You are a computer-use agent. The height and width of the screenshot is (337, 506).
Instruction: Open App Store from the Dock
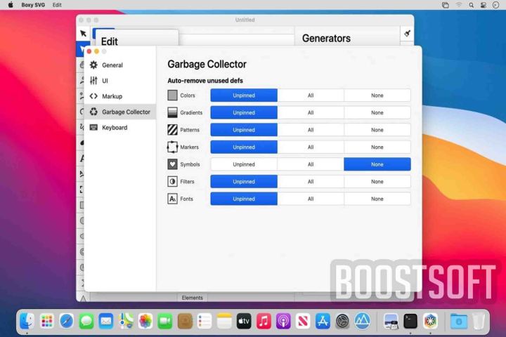click(x=323, y=321)
